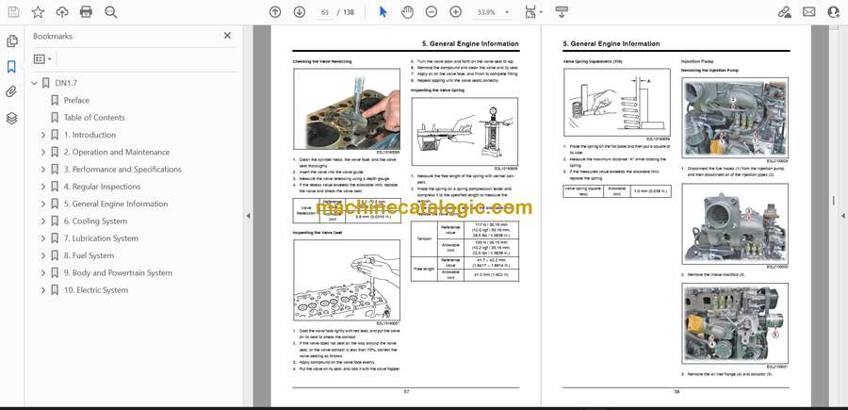Expand 7. Lubrication System bookmark
848x410 pixels.
click(43, 238)
